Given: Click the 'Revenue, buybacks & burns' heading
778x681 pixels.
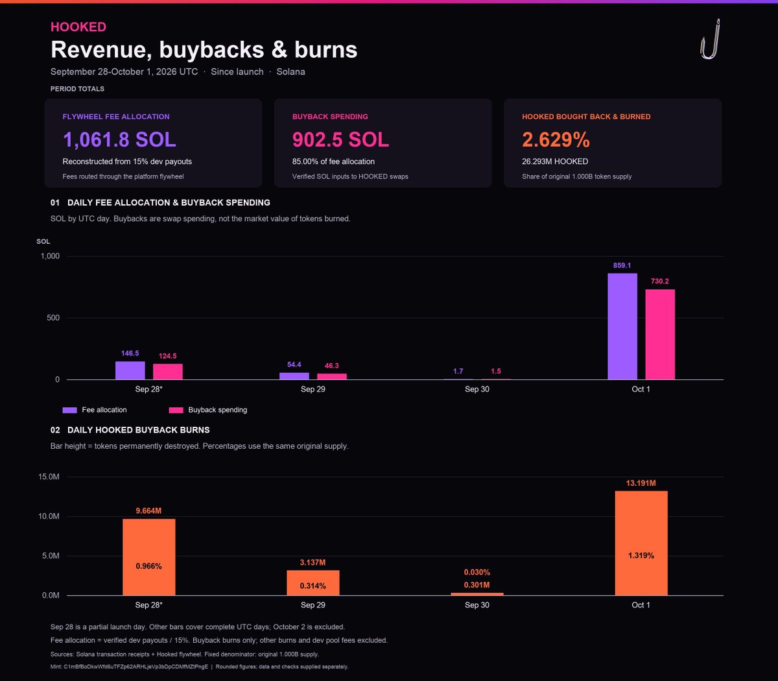Looking at the screenshot, I should point(204,50).
